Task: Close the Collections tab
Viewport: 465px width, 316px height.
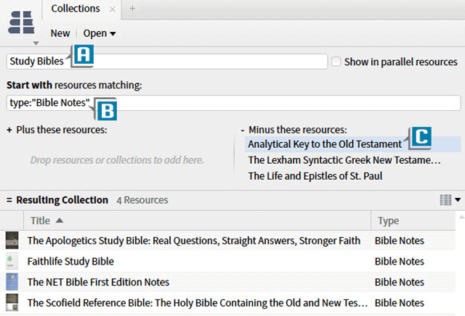Action: pyautogui.click(x=111, y=9)
